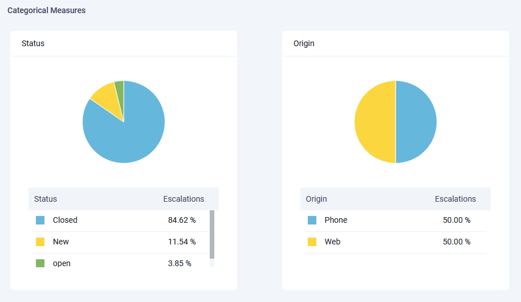Click Escalations column header in Status table

(184, 199)
